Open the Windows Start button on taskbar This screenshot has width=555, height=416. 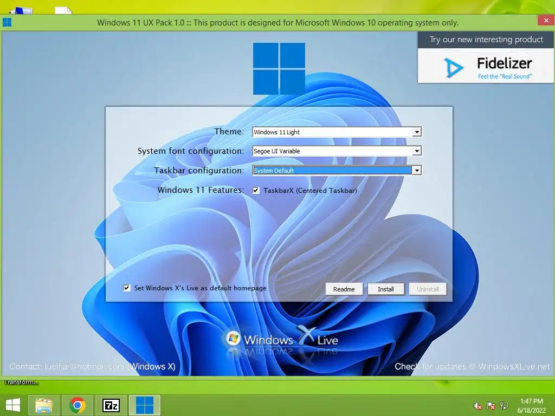click(x=13, y=405)
